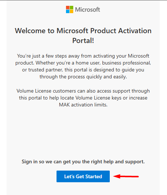The image size is (167, 195).
Task: Click the yellow square of the Microsoft logo
Action: [71, 11]
